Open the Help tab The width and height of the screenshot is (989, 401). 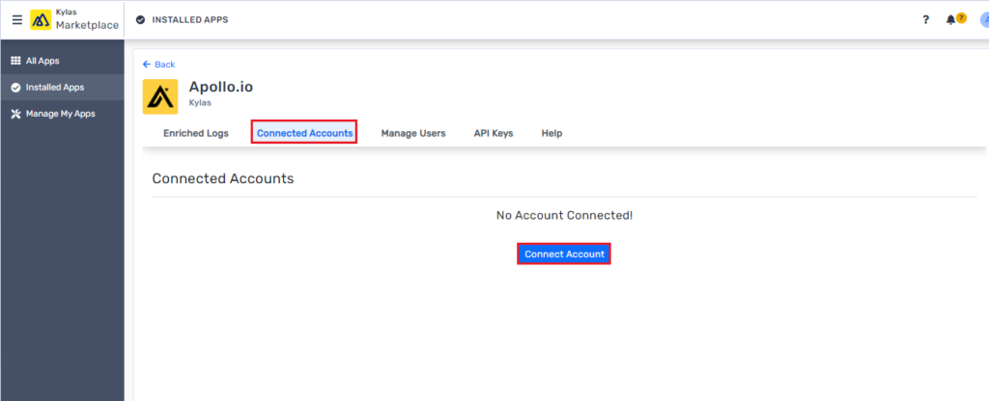pyautogui.click(x=551, y=133)
